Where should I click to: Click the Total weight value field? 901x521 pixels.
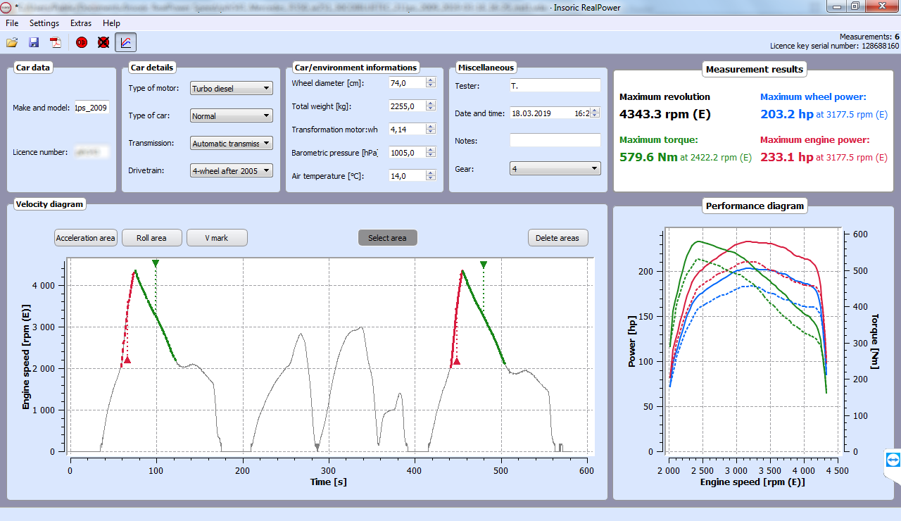[x=407, y=106]
